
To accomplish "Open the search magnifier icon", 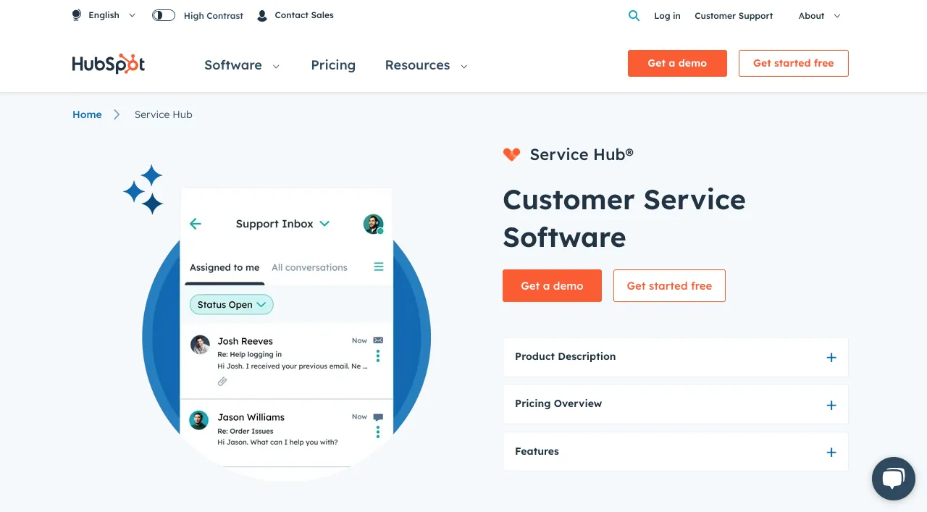I will 634,15.
